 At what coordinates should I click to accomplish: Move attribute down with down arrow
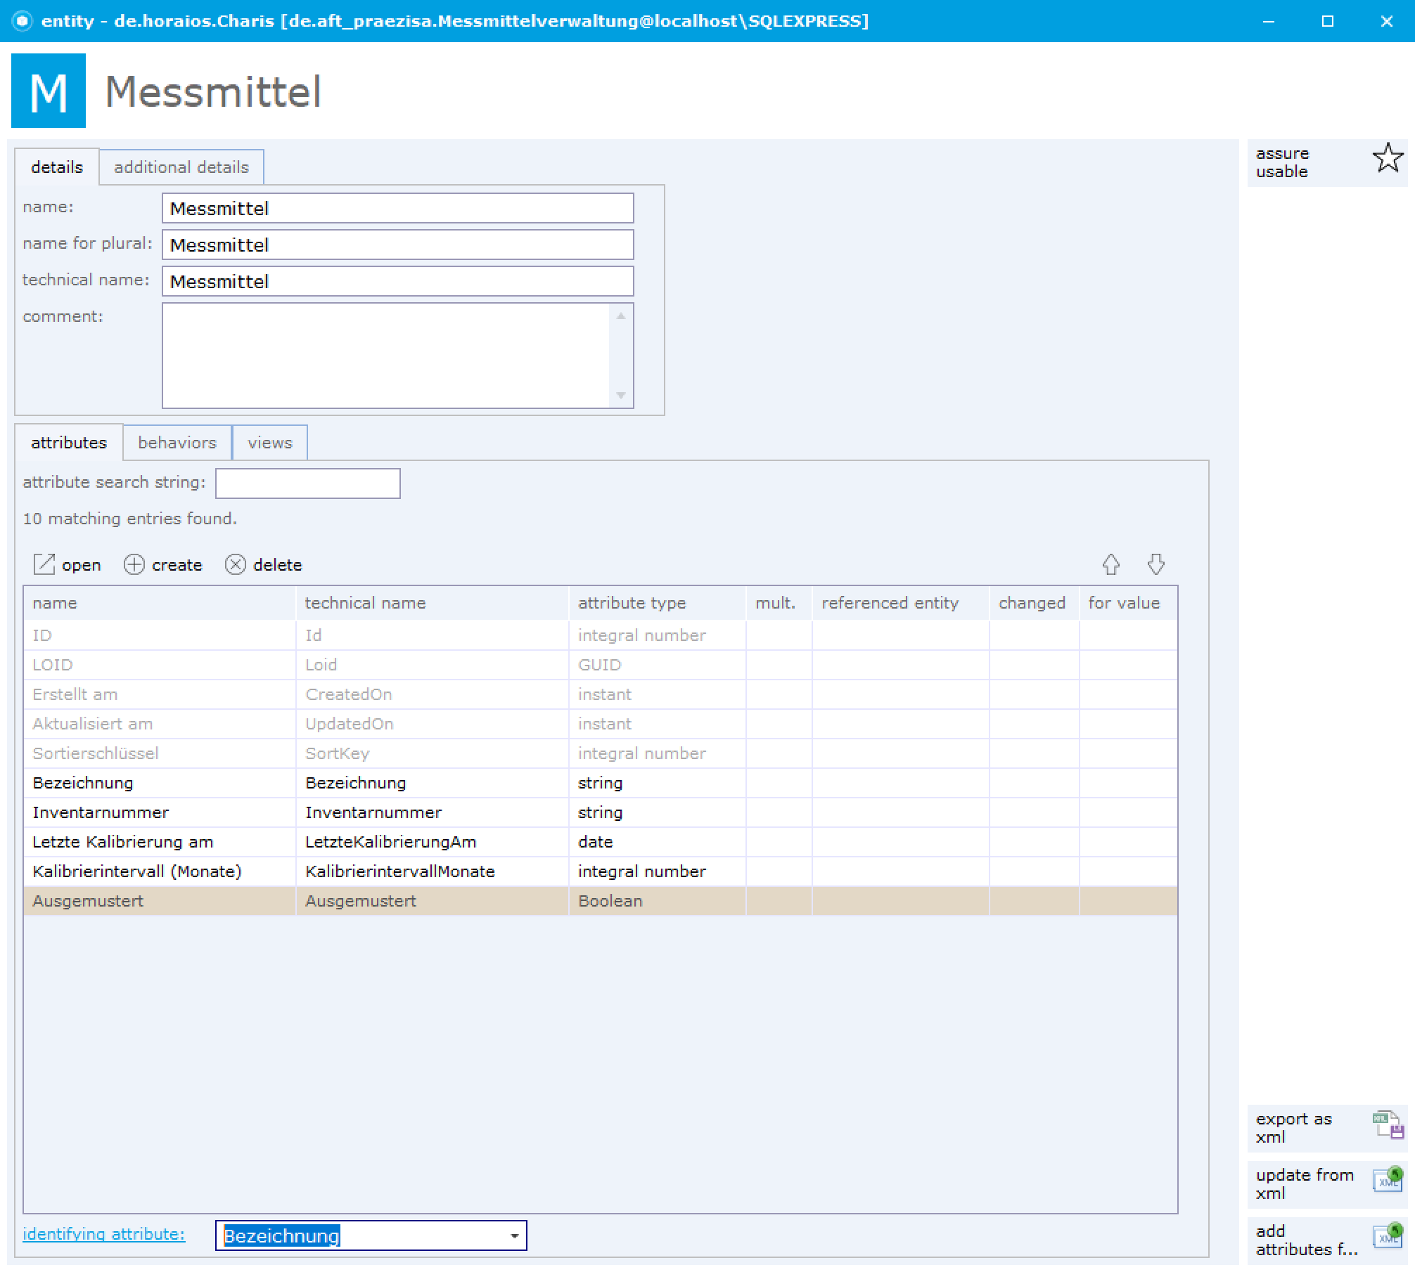click(x=1155, y=564)
